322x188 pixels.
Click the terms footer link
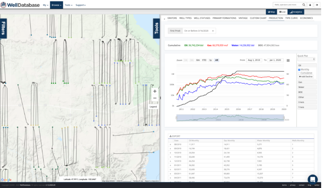(x=284, y=185)
